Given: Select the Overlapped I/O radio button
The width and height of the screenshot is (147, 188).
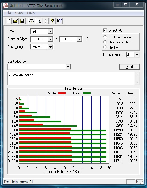Looking at the screenshot, I should click(105, 42).
